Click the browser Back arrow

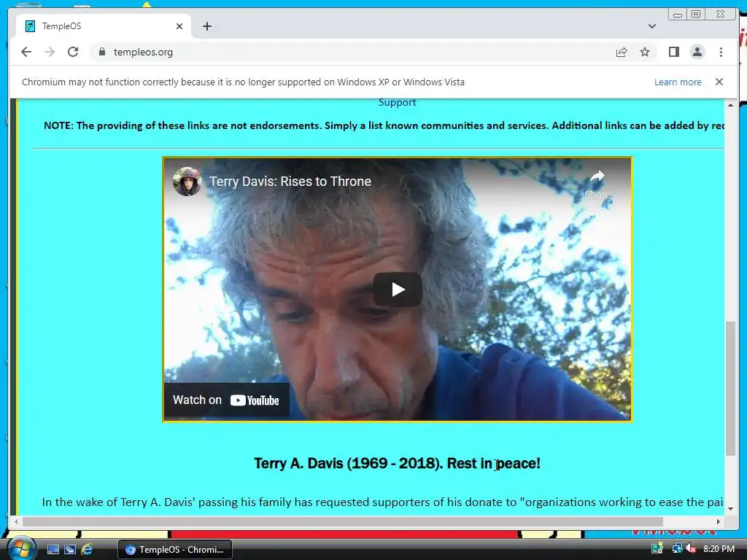[x=26, y=52]
